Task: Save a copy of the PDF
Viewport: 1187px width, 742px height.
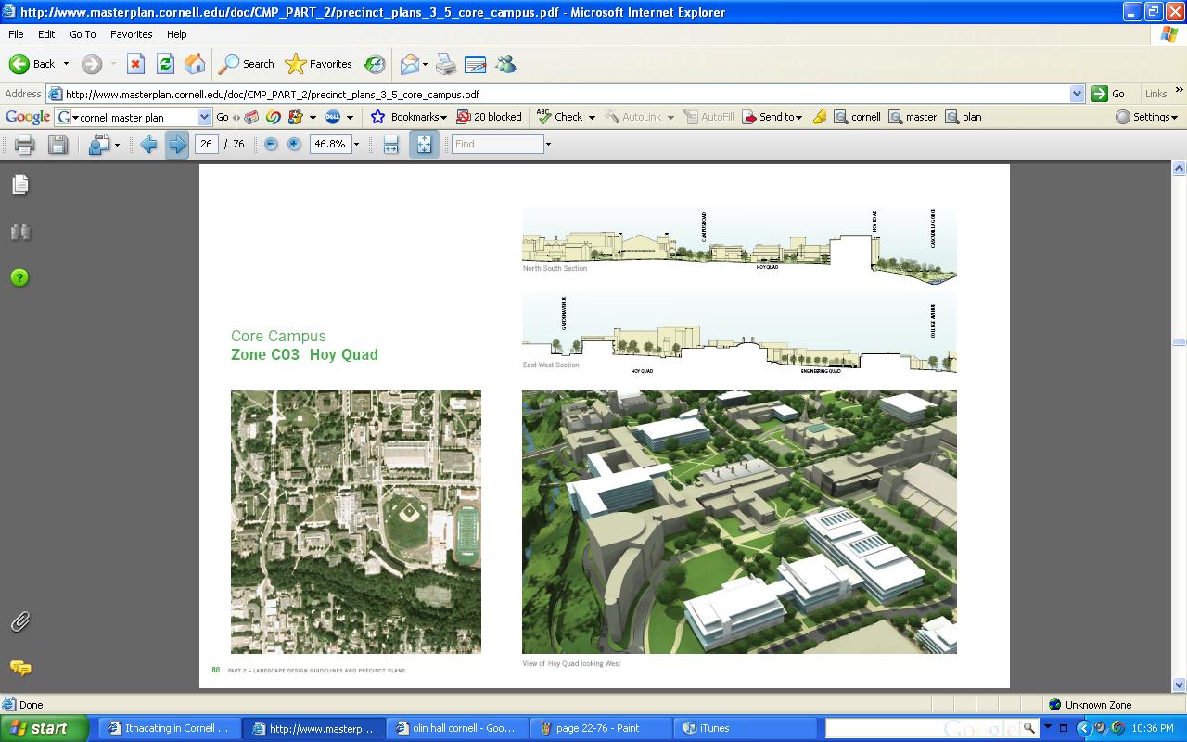Action: coord(57,145)
